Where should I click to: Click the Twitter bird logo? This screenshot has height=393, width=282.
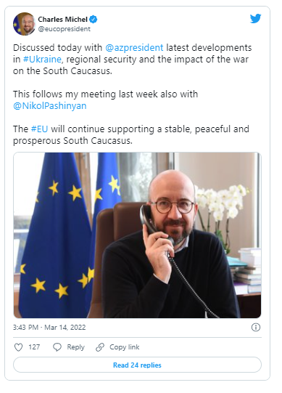click(255, 19)
